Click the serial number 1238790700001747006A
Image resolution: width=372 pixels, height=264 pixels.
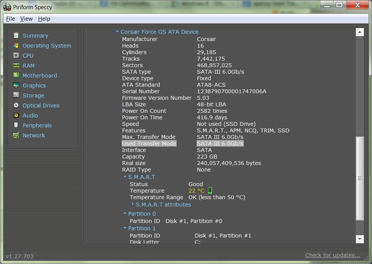pos(231,91)
